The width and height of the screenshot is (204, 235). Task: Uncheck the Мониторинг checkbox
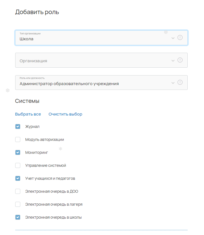18,152
